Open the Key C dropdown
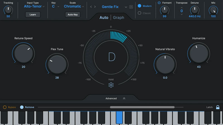This screenshot has height=125, width=223. pos(55,6)
